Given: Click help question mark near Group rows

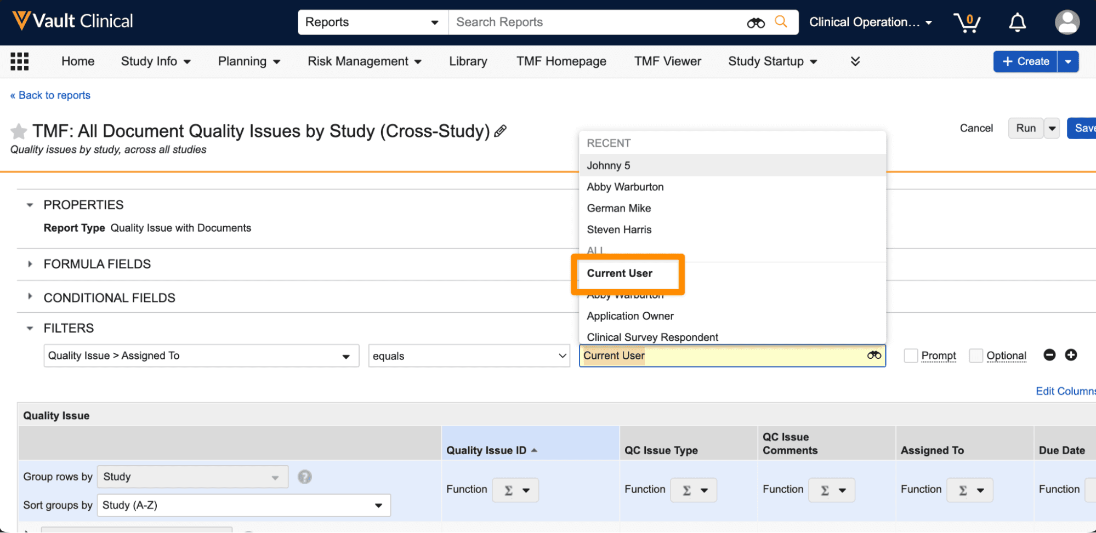Looking at the screenshot, I should (x=305, y=477).
